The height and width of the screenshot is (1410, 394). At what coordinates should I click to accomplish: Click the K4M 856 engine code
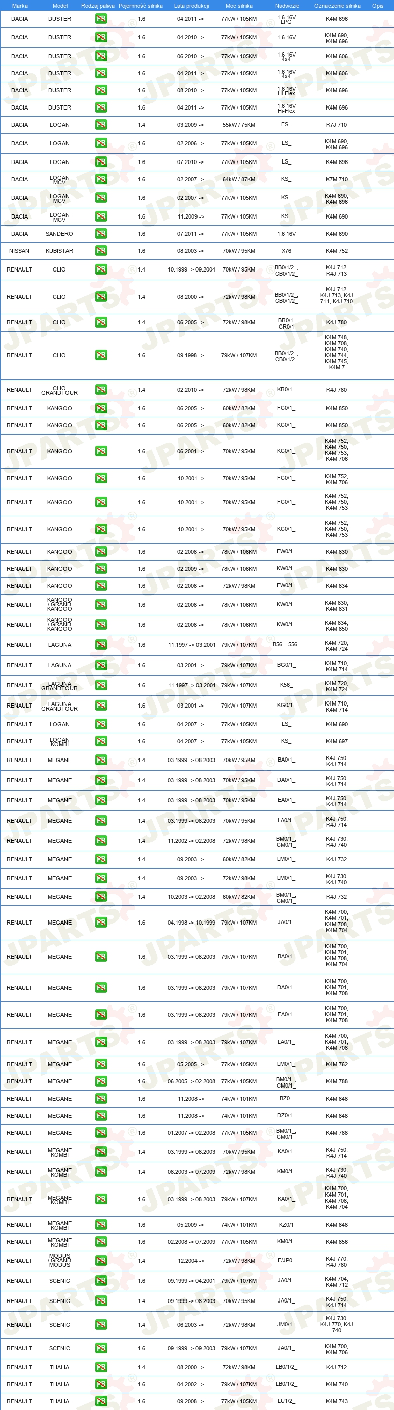click(x=337, y=1242)
